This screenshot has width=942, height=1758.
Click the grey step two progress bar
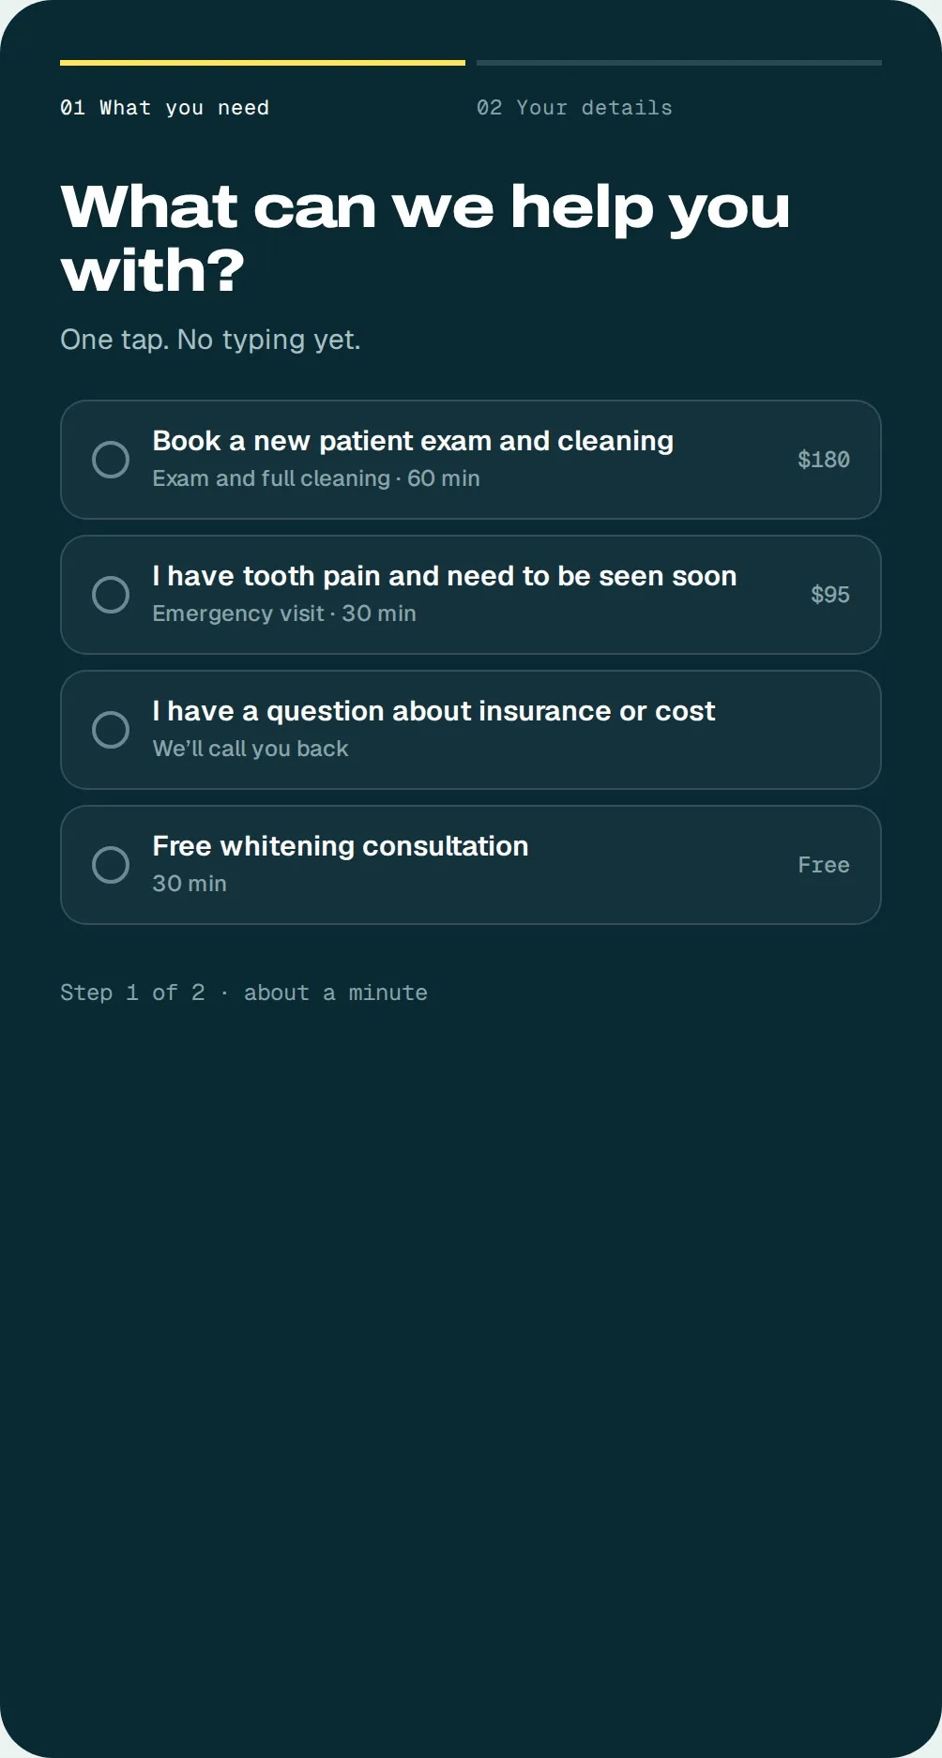tap(679, 63)
